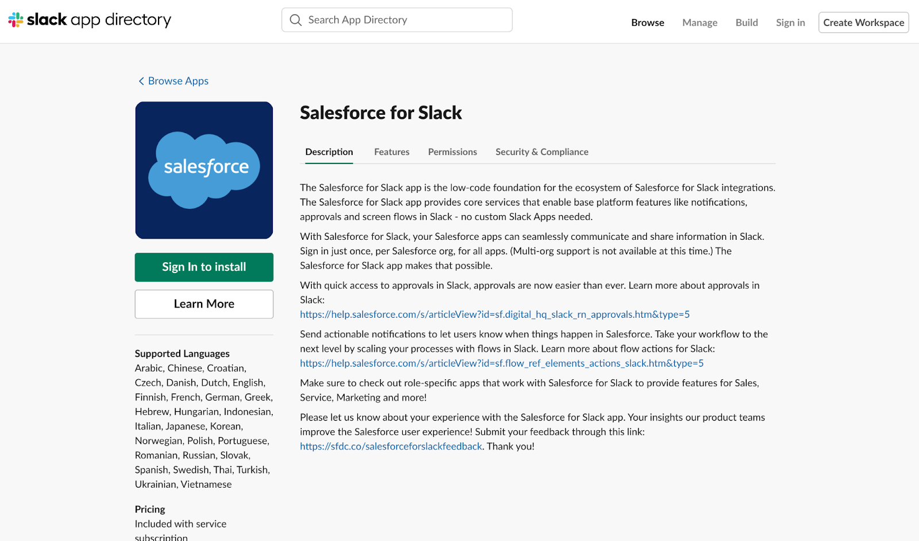
Task: View the Security & Compliance tab
Action: click(541, 151)
